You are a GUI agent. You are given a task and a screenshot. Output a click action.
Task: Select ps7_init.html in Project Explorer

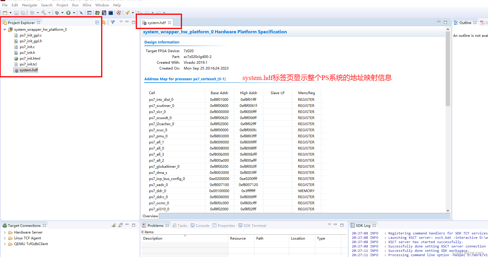[30, 59]
